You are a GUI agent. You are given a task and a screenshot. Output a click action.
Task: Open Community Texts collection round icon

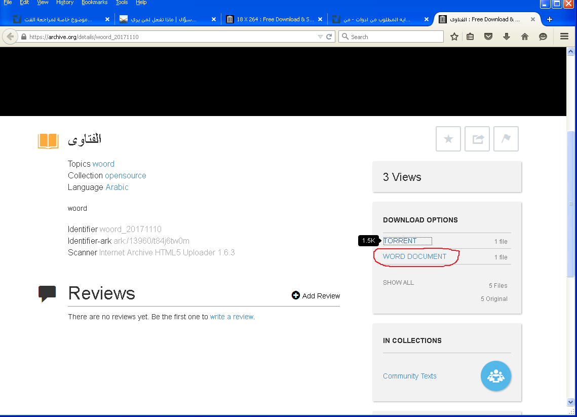pyautogui.click(x=495, y=376)
